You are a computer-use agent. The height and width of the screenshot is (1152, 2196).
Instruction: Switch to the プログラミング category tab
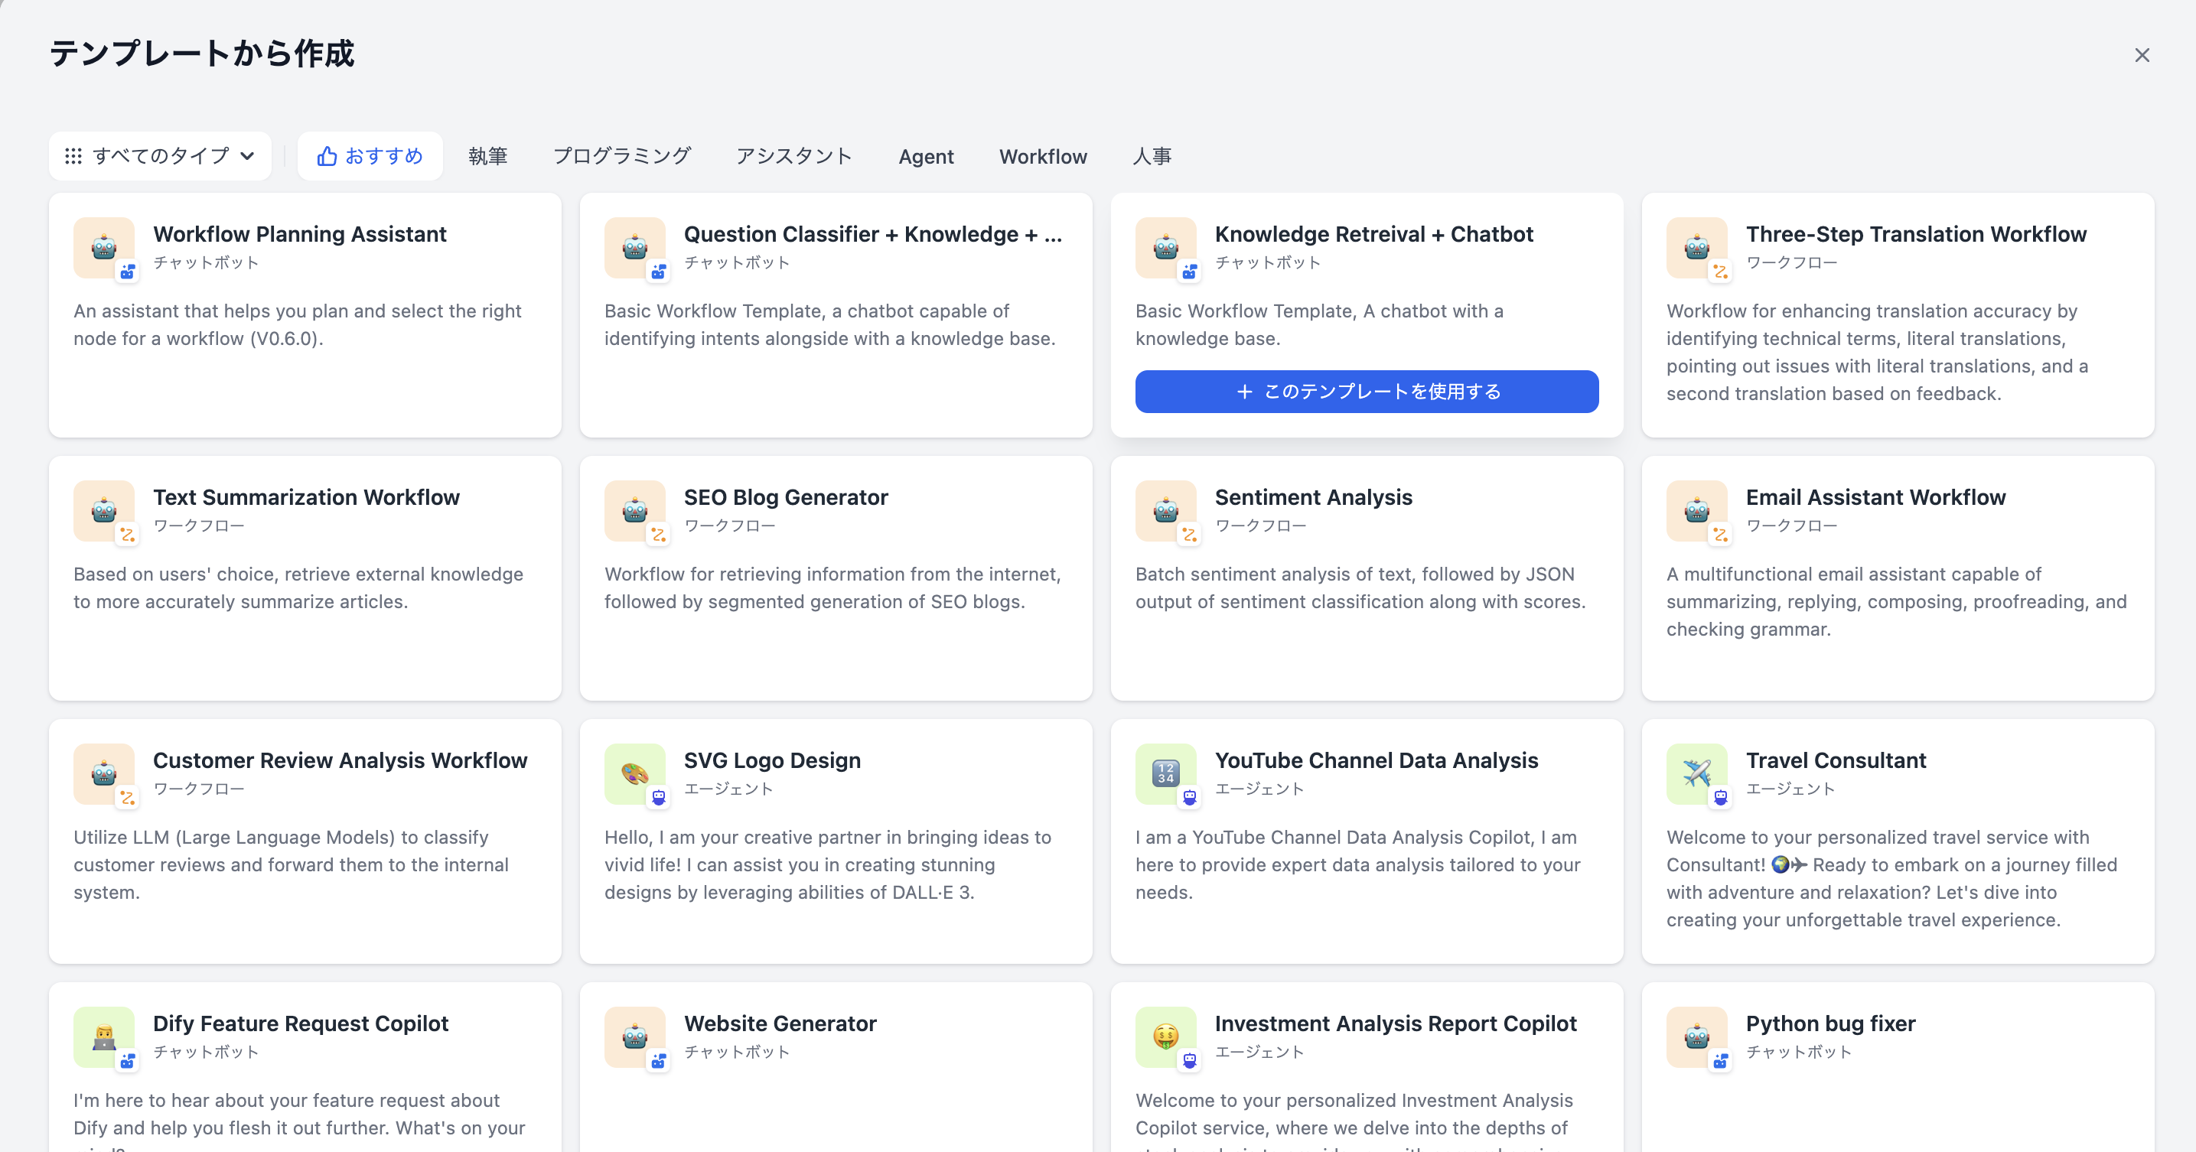(621, 156)
